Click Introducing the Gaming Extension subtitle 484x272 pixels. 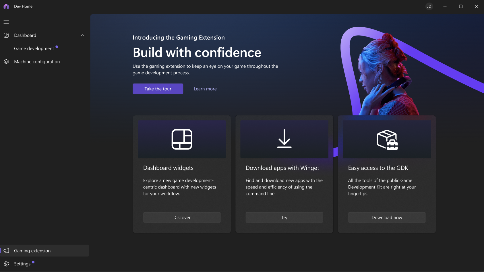(x=179, y=38)
